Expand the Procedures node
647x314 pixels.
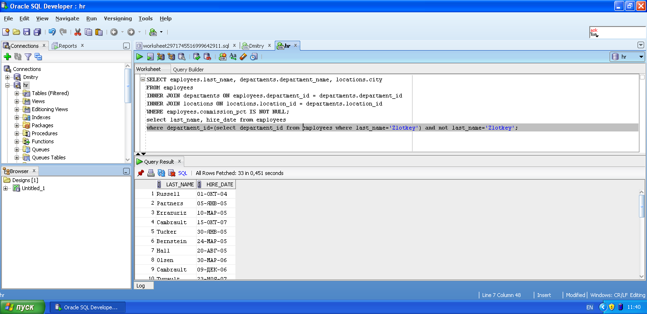click(x=17, y=133)
